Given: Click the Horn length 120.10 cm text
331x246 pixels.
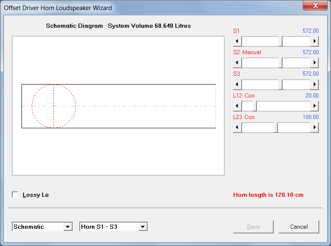Looking at the screenshot, I should point(268,195).
